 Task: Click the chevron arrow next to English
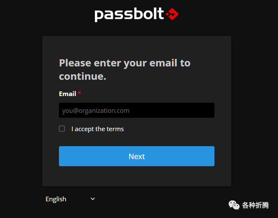(x=93, y=199)
